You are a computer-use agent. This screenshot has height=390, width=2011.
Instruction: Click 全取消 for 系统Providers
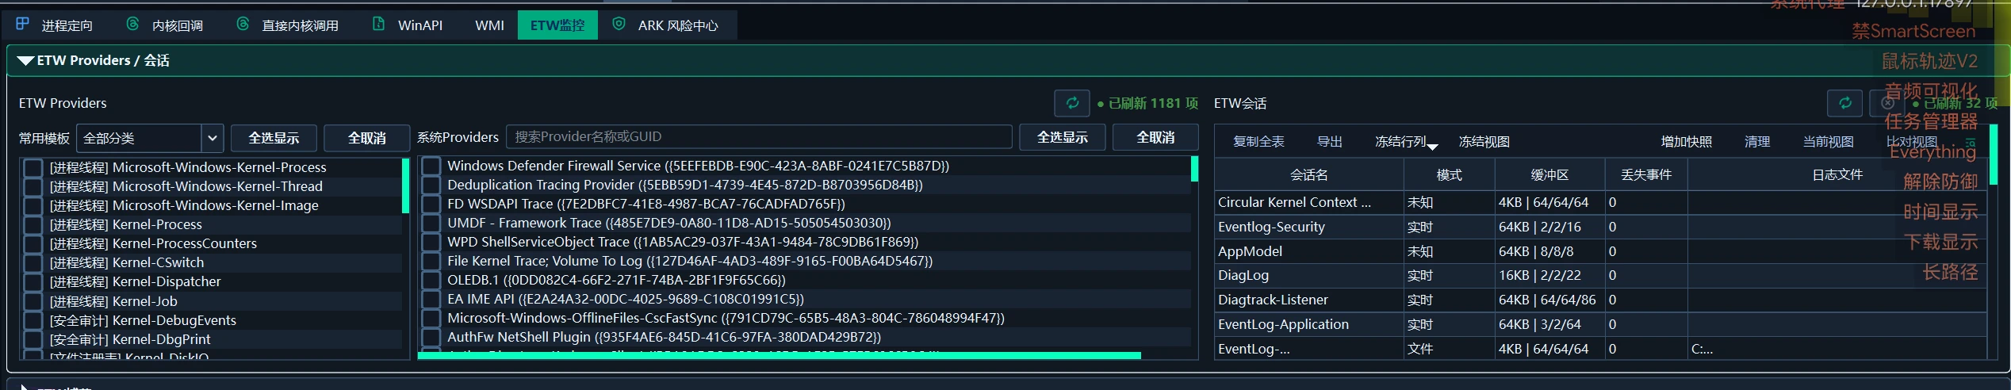click(1155, 137)
